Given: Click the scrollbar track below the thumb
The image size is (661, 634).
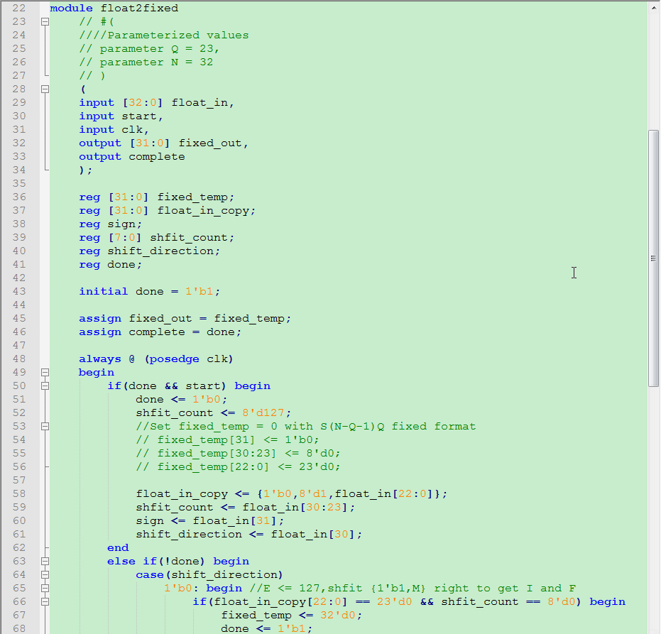Looking at the screenshot, I should coord(654,497).
